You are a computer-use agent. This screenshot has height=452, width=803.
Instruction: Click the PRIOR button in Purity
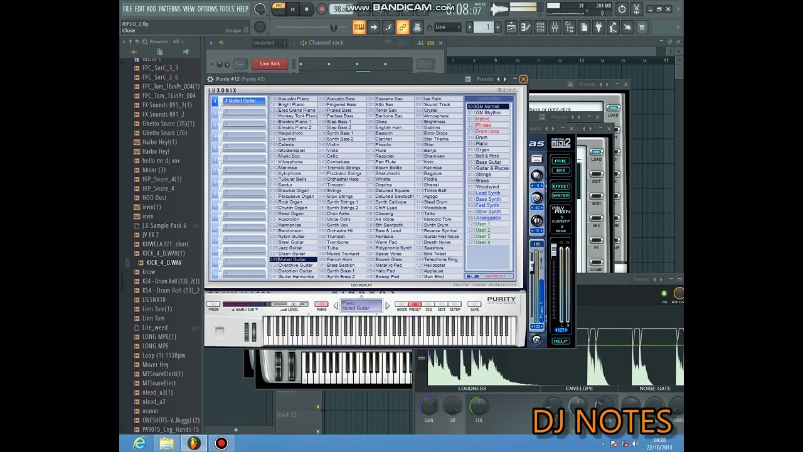213,305
